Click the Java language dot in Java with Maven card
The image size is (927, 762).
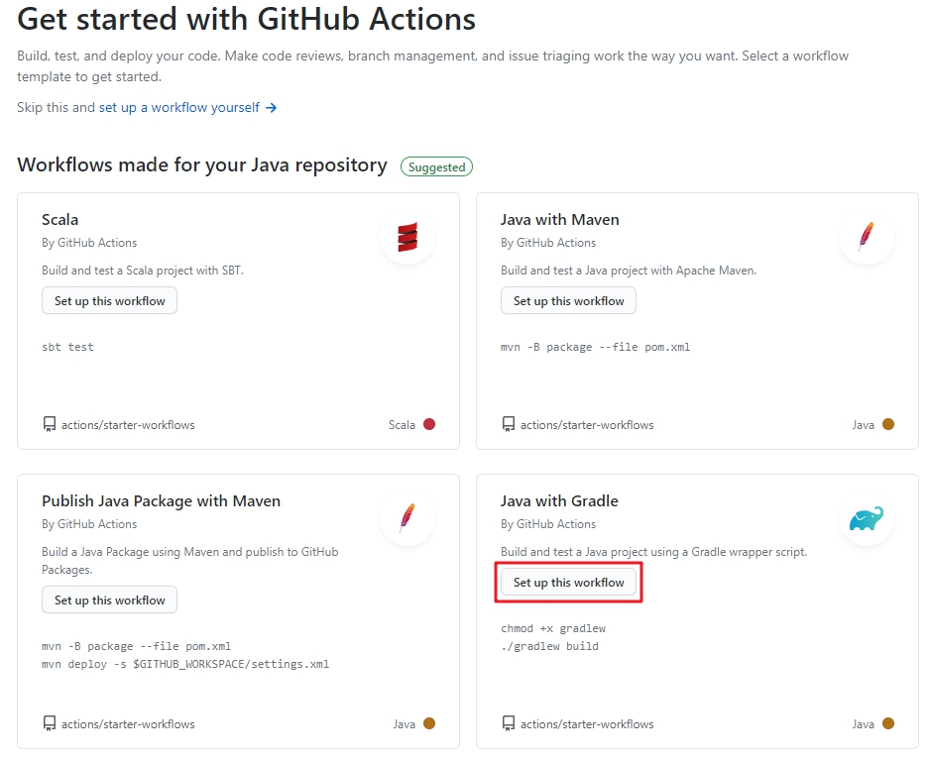pyautogui.click(x=888, y=424)
